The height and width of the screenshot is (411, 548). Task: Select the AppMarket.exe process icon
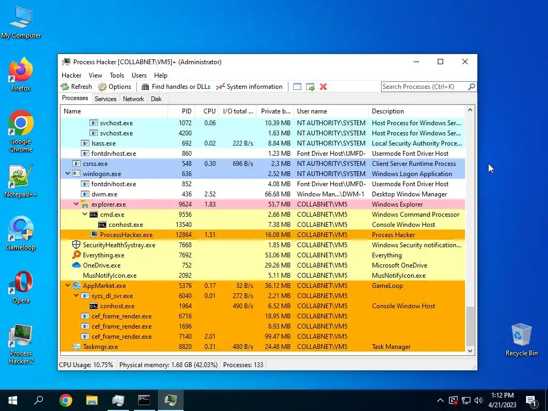(76, 286)
